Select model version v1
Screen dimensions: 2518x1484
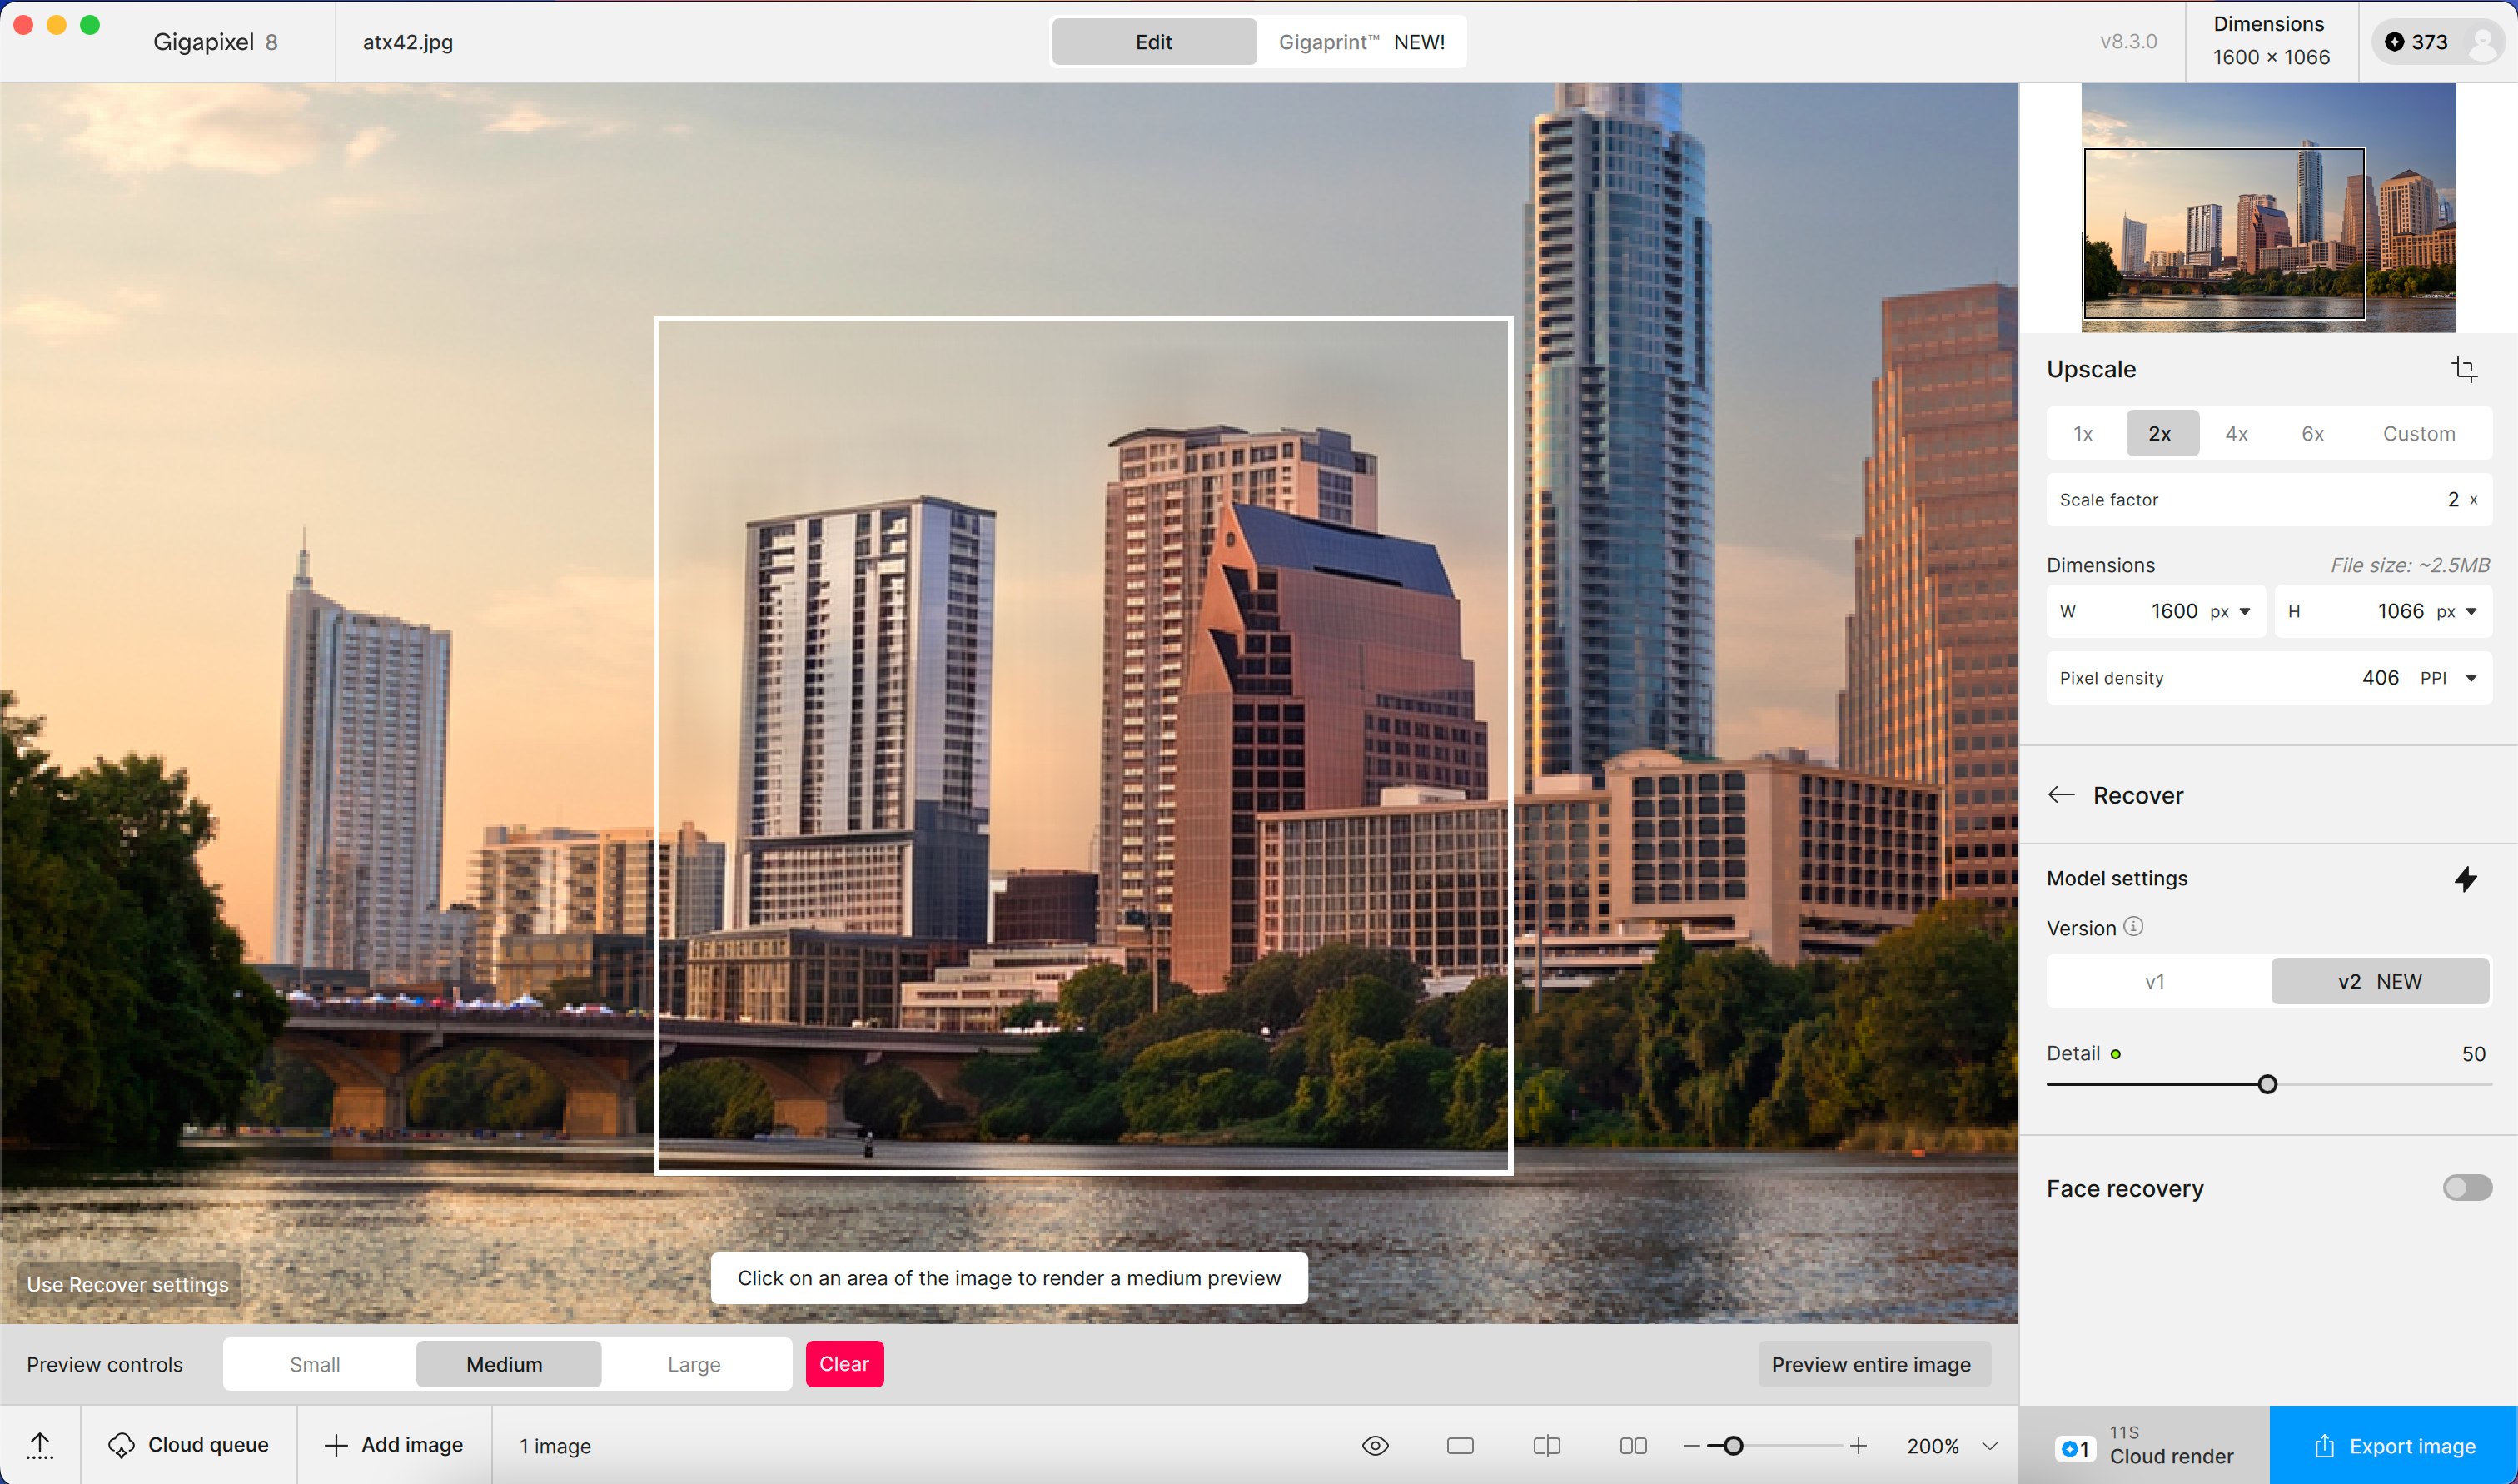click(2155, 982)
